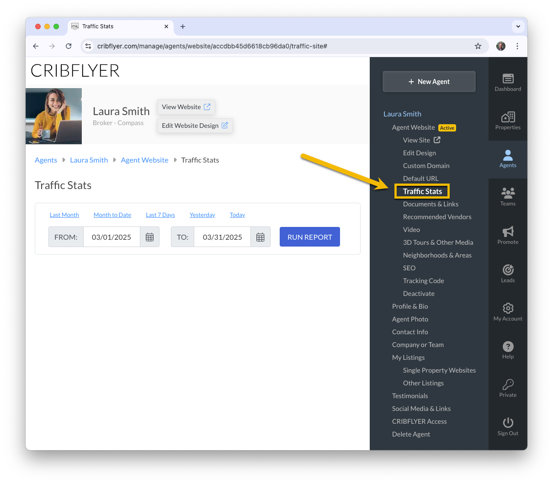The height and width of the screenshot is (484, 553).
Task: Click the Sign Out power icon
Action: click(508, 422)
